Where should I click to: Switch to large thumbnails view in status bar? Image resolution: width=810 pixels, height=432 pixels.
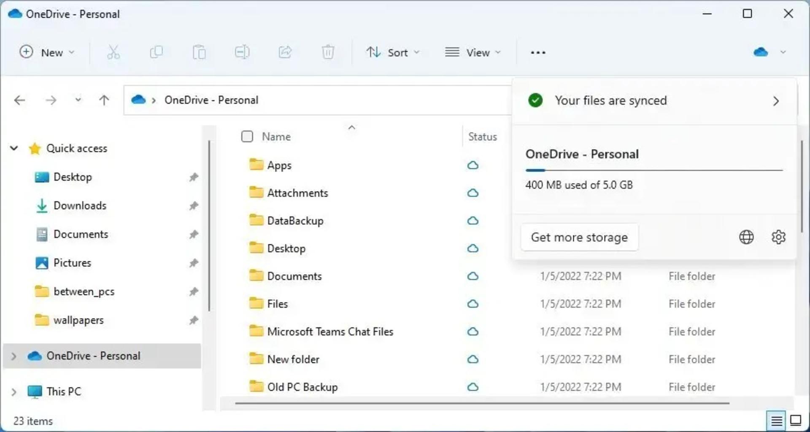(796, 421)
